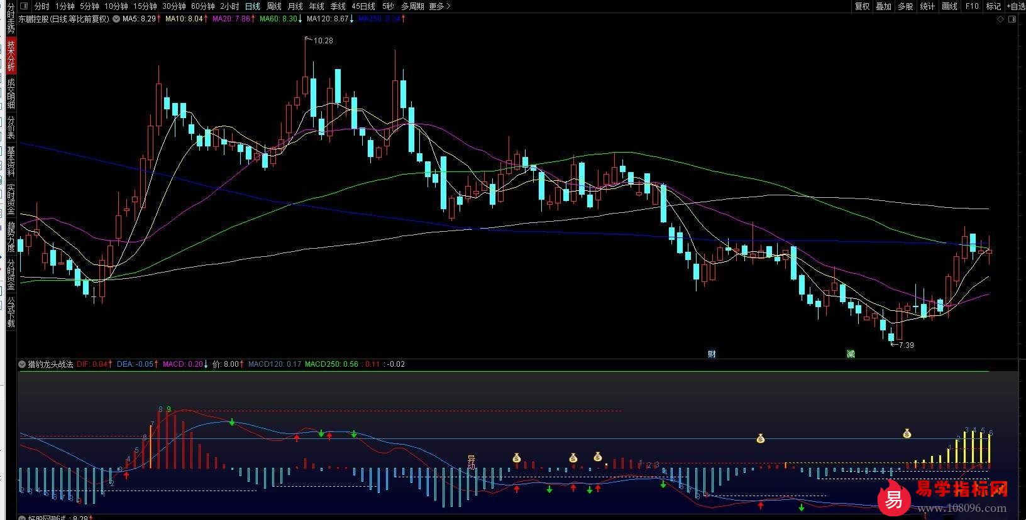1026x520 pixels.
Task: Open the 分时资金 sidebar tab
Action: click(11, 274)
